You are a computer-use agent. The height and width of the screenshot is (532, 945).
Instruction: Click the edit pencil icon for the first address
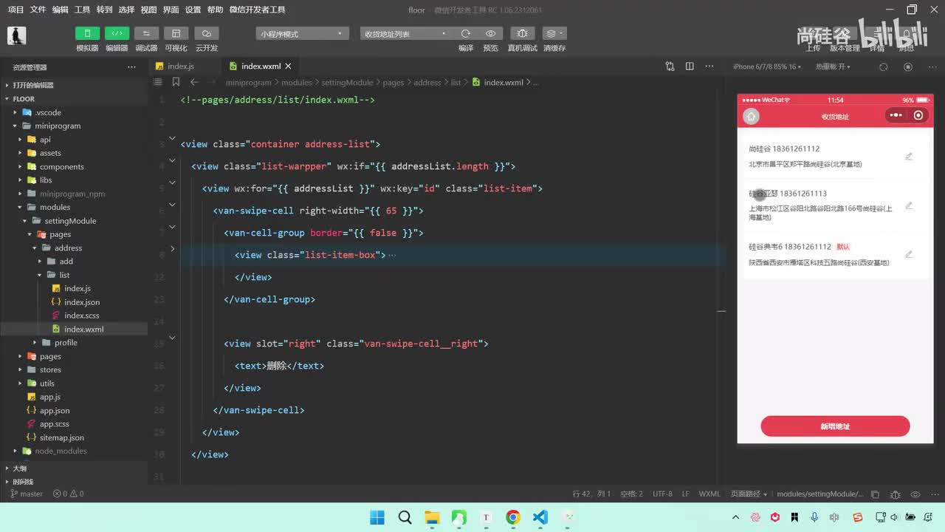[909, 157]
